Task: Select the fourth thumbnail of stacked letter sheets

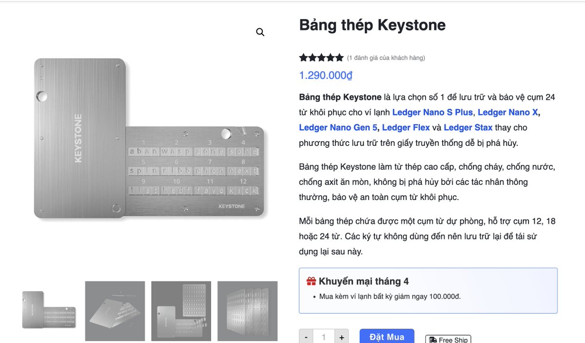Action: (x=248, y=311)
